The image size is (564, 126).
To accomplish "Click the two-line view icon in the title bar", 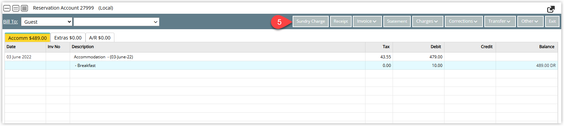I will pos(16,8).
